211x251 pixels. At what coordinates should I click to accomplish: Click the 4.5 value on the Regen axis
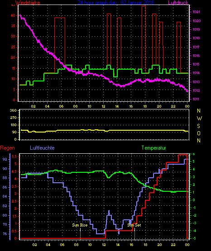pos(14,171)
